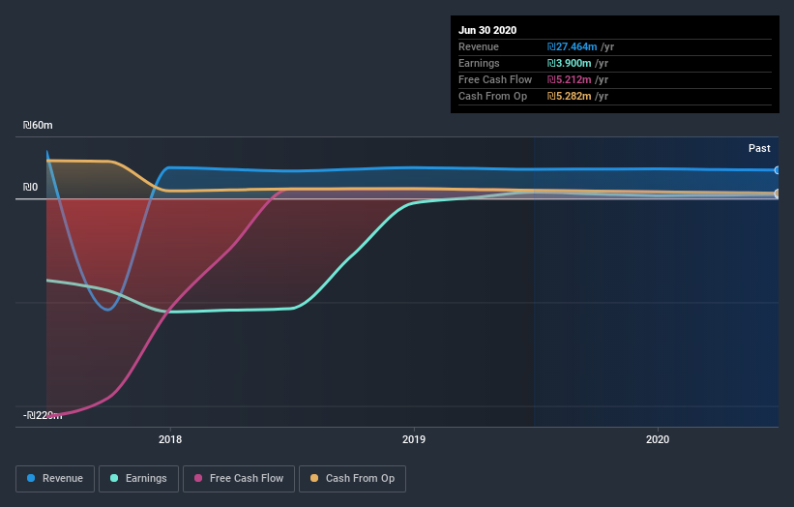The height and width of the screenshot is (507, 794).
Task: Toggle the Earnings series legend button
Action: coord(138,479)
